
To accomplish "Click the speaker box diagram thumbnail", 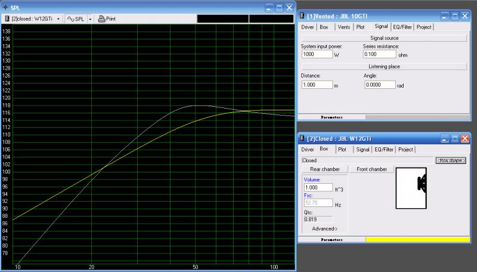I will (x=411, y=188).
